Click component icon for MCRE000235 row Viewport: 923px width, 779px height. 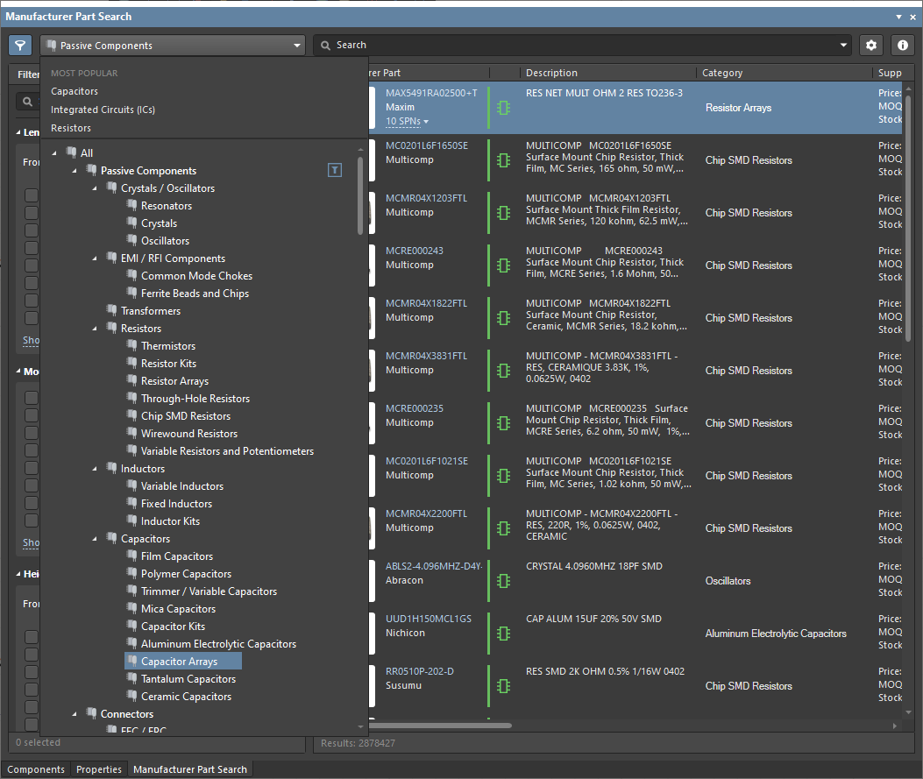[503, 423]
